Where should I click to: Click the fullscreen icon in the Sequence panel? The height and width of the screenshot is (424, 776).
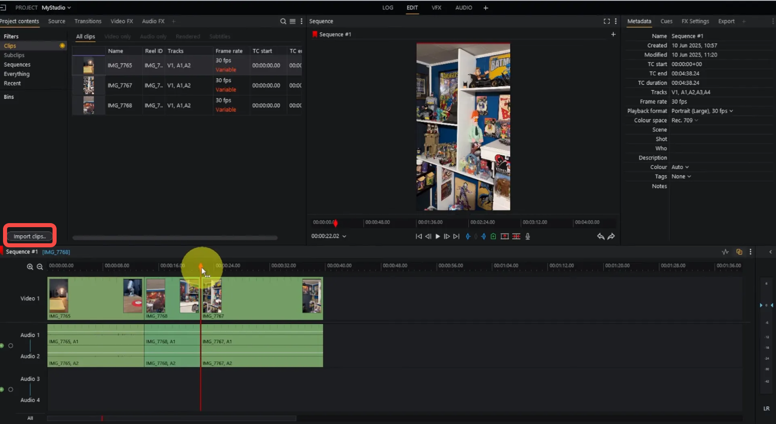[606, 21]
